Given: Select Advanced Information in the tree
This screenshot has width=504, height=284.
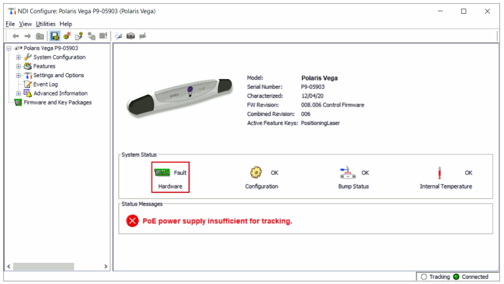Looking at the screenshot, I should (x=60, y=94).
